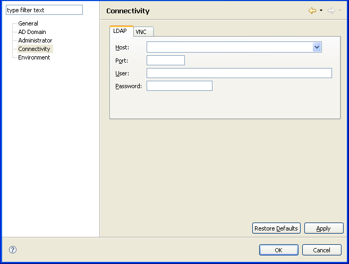The image size is (349, 264).
Task: Go back with the yellow arrow icon
Action: [312, 11]
